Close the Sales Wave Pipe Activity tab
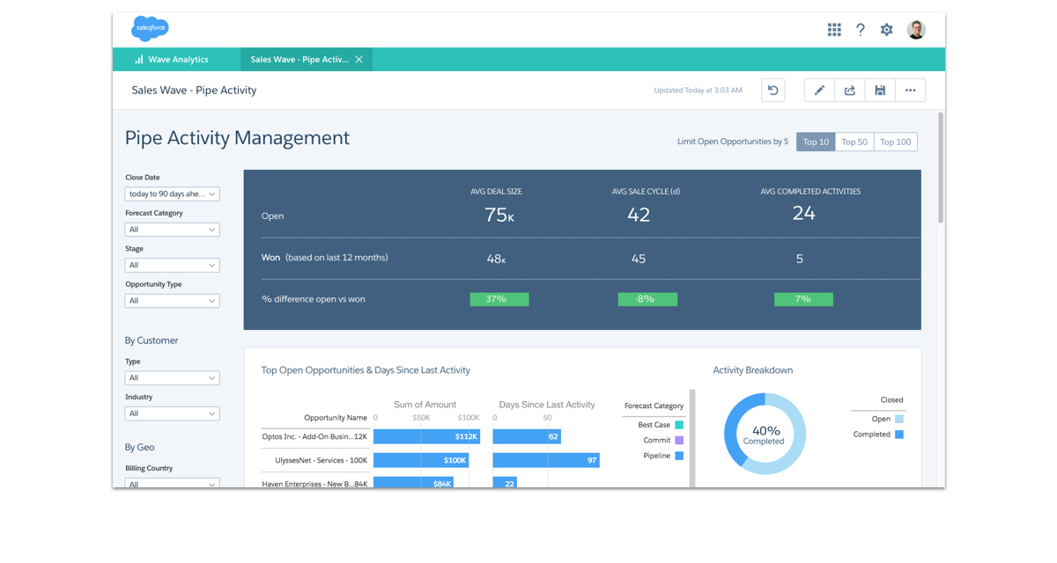This screenshot has height=563, width=1057. 358,60
